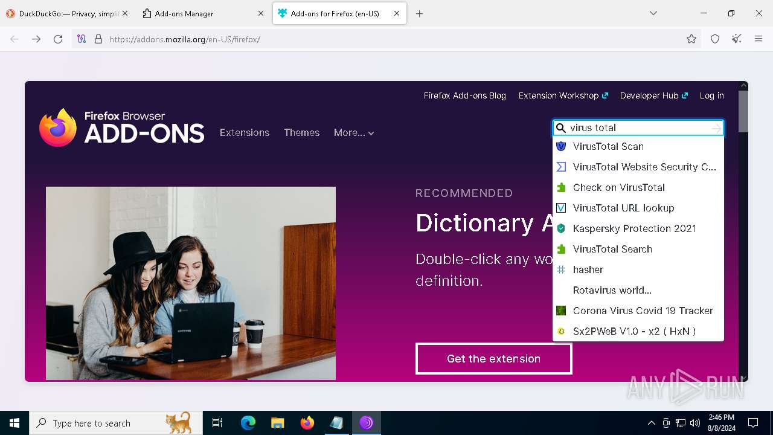Open the Themes section
Screen dimensions: 773x435
[x=302, y=132]
